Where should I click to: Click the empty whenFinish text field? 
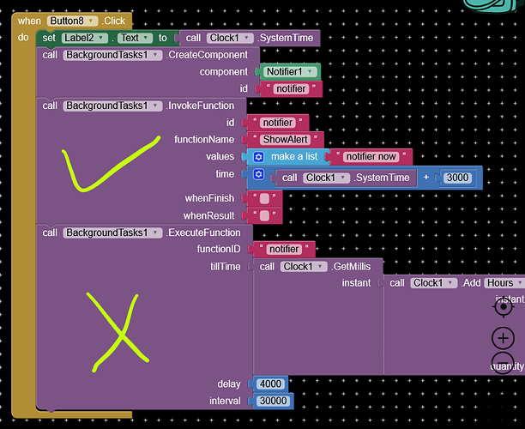point(264,198)
